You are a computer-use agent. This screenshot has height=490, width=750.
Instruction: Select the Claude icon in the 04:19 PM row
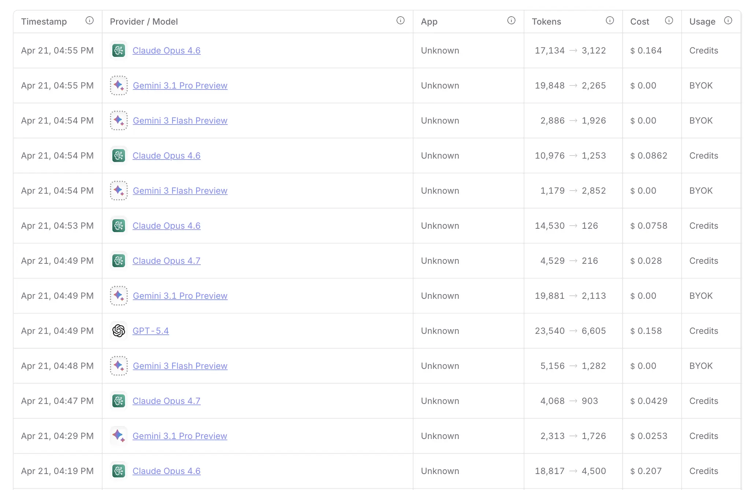pos(119,471)
